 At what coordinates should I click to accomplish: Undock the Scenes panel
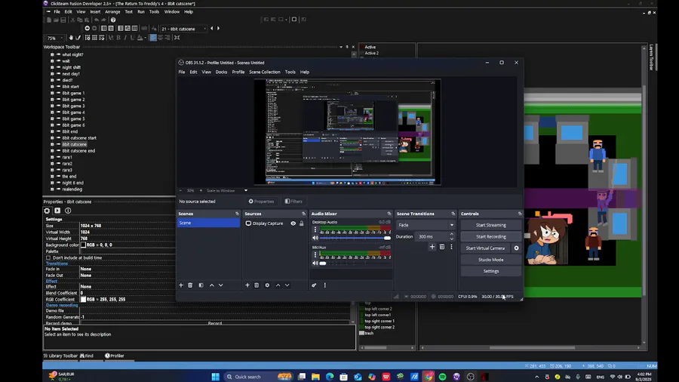237,214
